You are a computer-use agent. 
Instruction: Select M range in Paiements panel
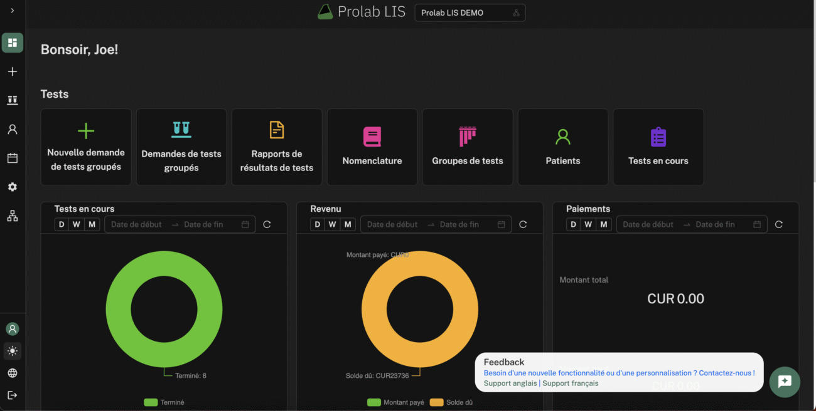[x=604, y=224]
